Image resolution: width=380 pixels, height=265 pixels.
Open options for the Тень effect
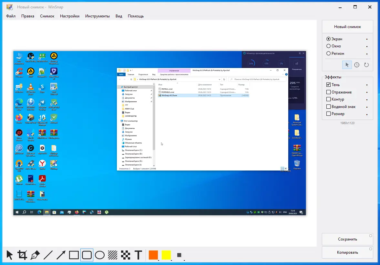pos(367,84)
